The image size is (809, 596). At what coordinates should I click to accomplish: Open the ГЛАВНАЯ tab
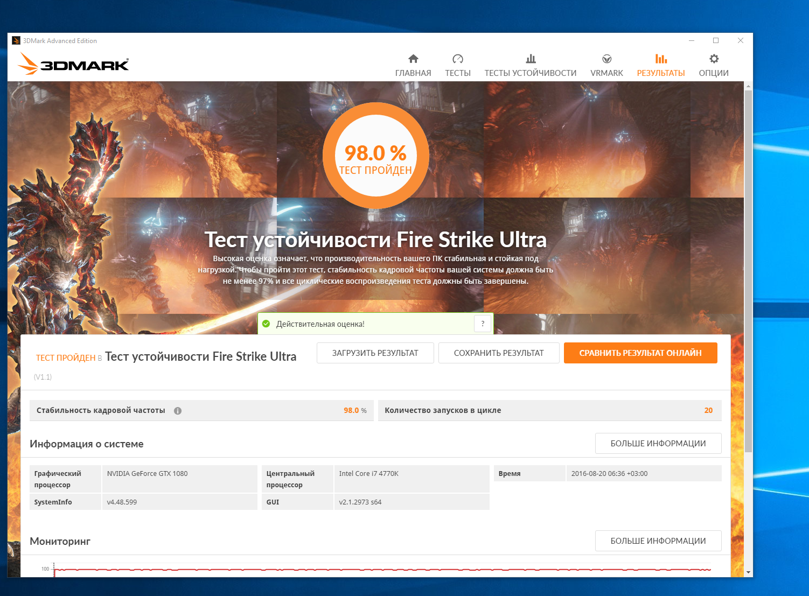pyautogui.click(x=413, y=73)
